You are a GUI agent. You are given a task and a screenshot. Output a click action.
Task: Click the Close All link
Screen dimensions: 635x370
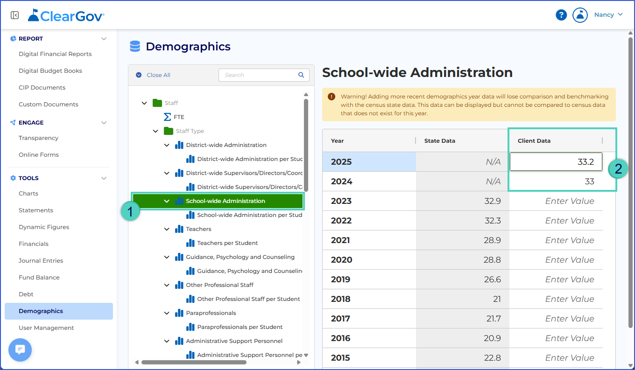(x=158, y=75)
